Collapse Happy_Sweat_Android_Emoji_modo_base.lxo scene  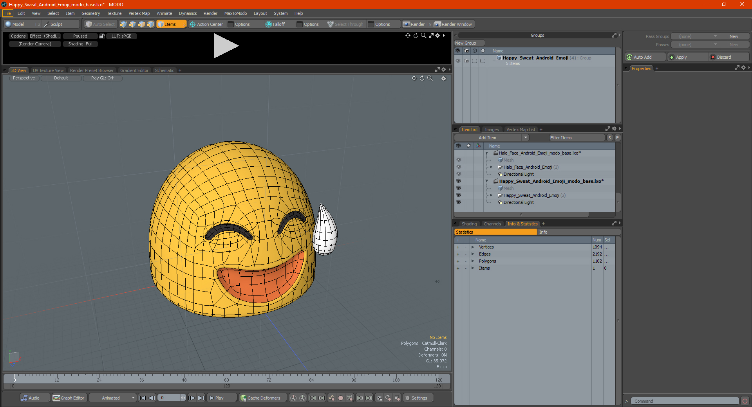[x=487, y=181]
